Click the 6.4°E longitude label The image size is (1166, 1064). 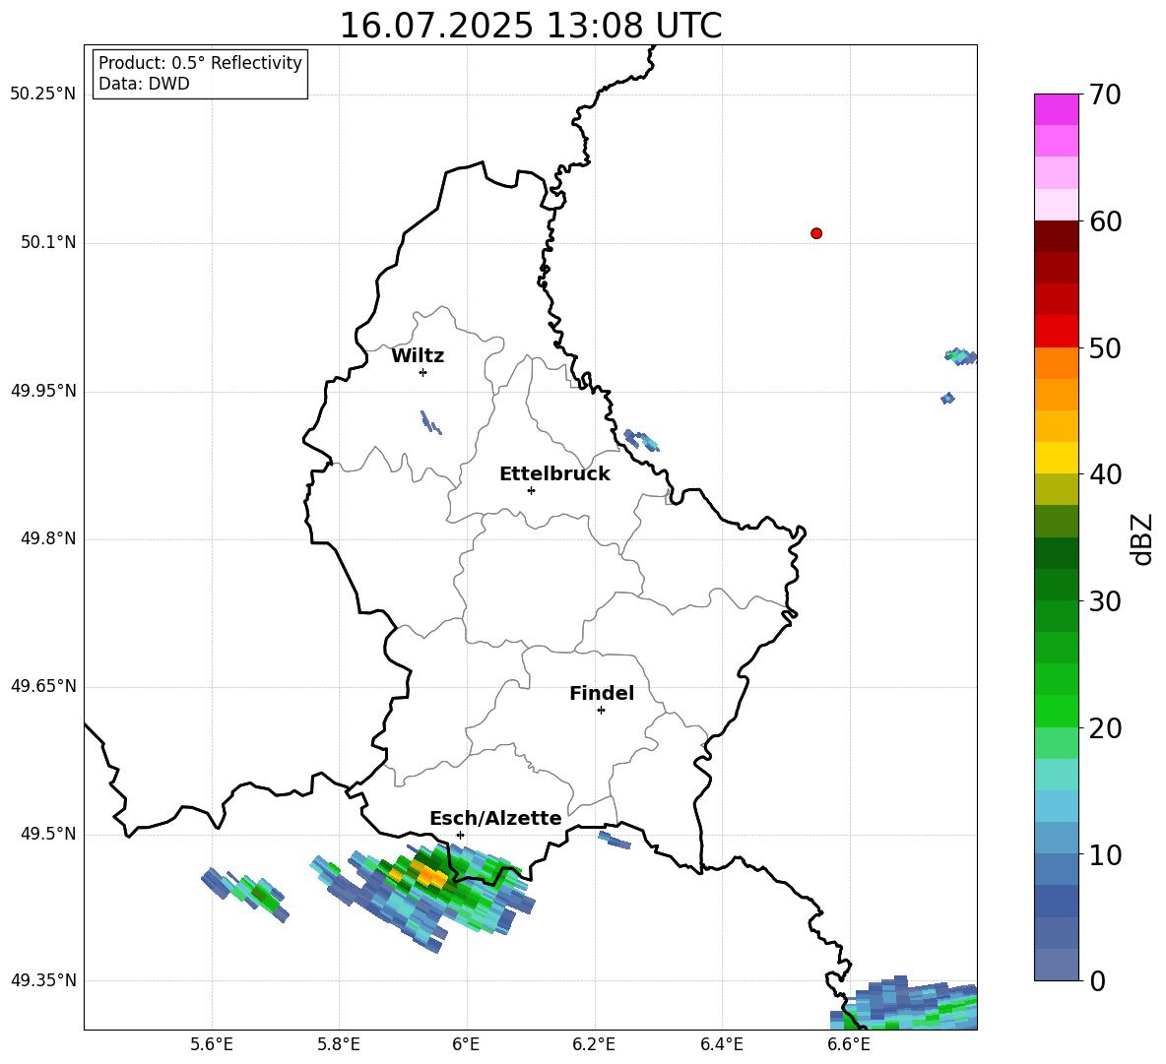tap(722, 1044)
